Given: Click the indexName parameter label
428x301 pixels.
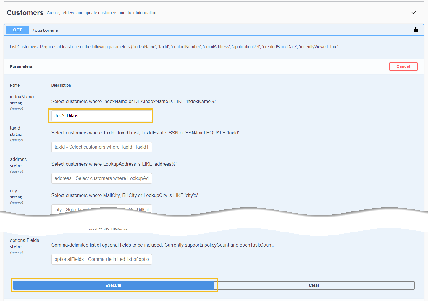Looking at the screenshot, I should 22,97.
